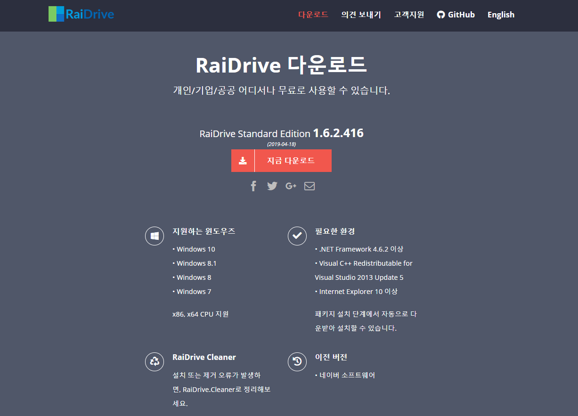
Task: Click the download arrow icon on red button
Action: (243, 161)
